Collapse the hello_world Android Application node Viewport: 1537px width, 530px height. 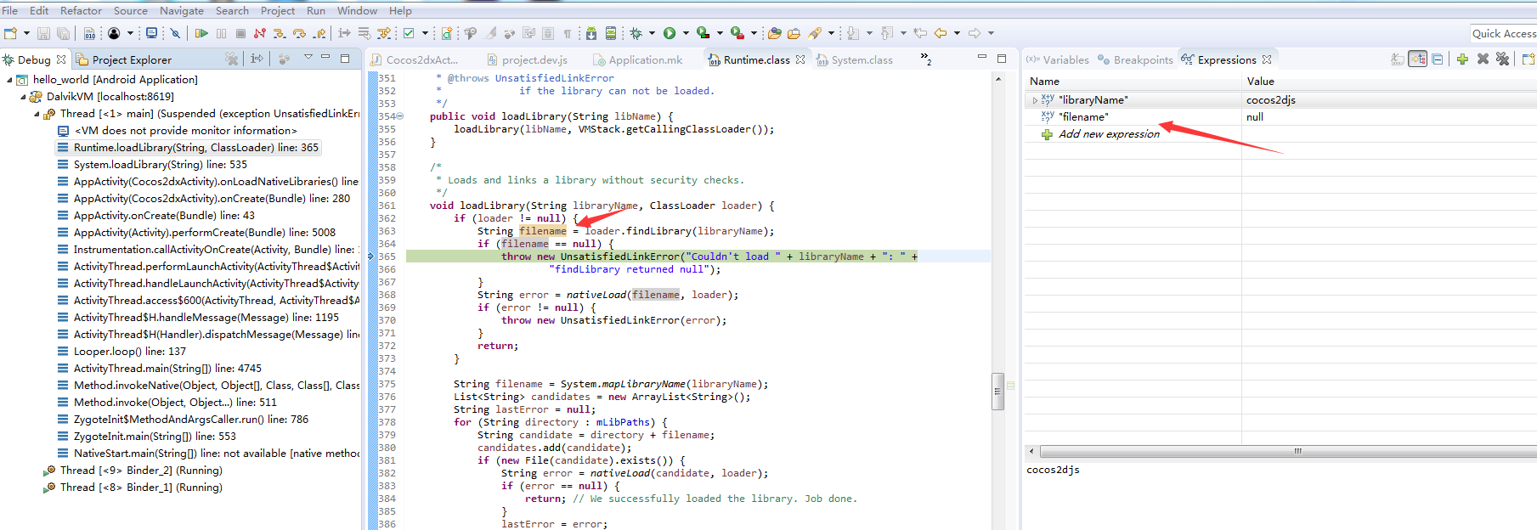point(9,80)
